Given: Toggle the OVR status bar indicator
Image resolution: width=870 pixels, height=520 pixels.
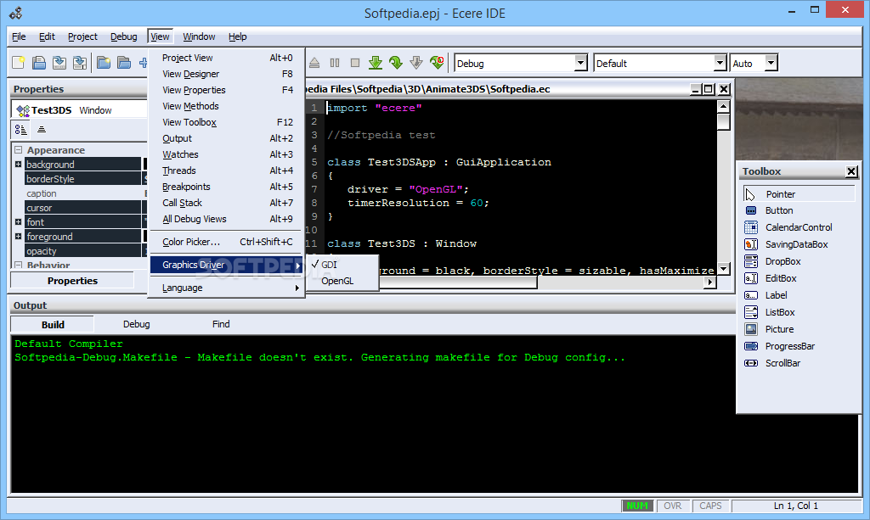Looking at the screenshot, I should [x=673, y=506].
